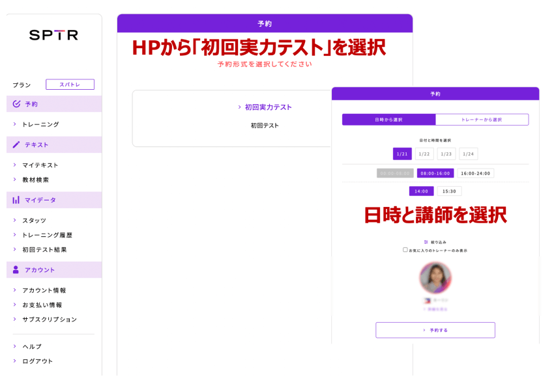This screenshot has height=380, width=554.
Task: Click the マイデータ bar chart icon
Action: coord(16,199)
